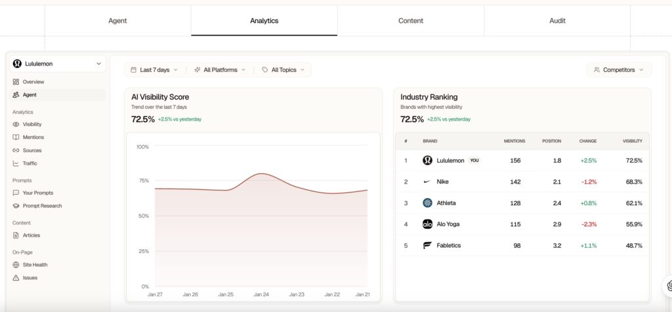Select the Alo Yoga brand name
The height and width of the screenshot is (312, 672).
(448, 224)
